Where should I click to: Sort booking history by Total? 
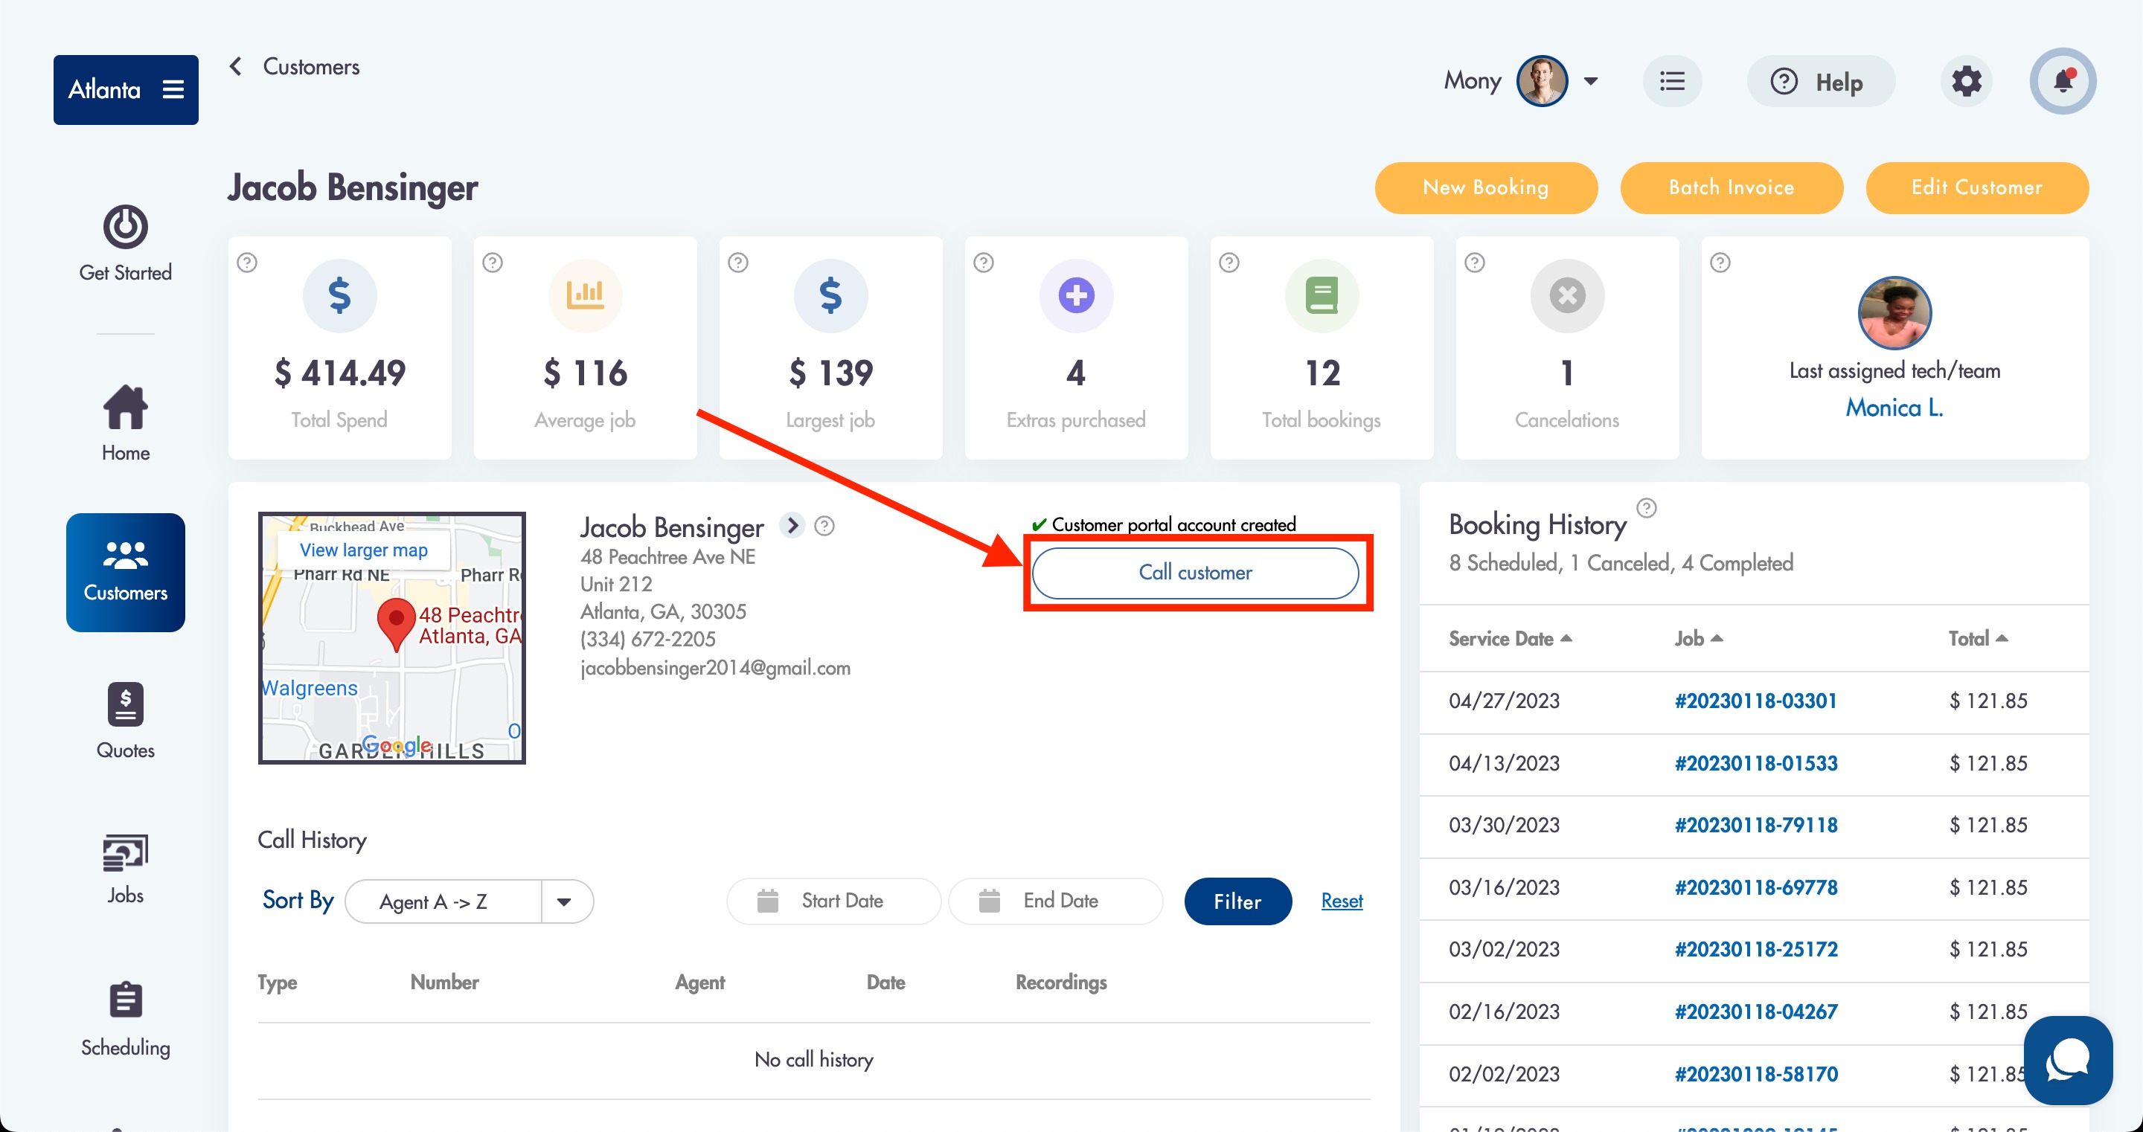(x=1976, y=638)
